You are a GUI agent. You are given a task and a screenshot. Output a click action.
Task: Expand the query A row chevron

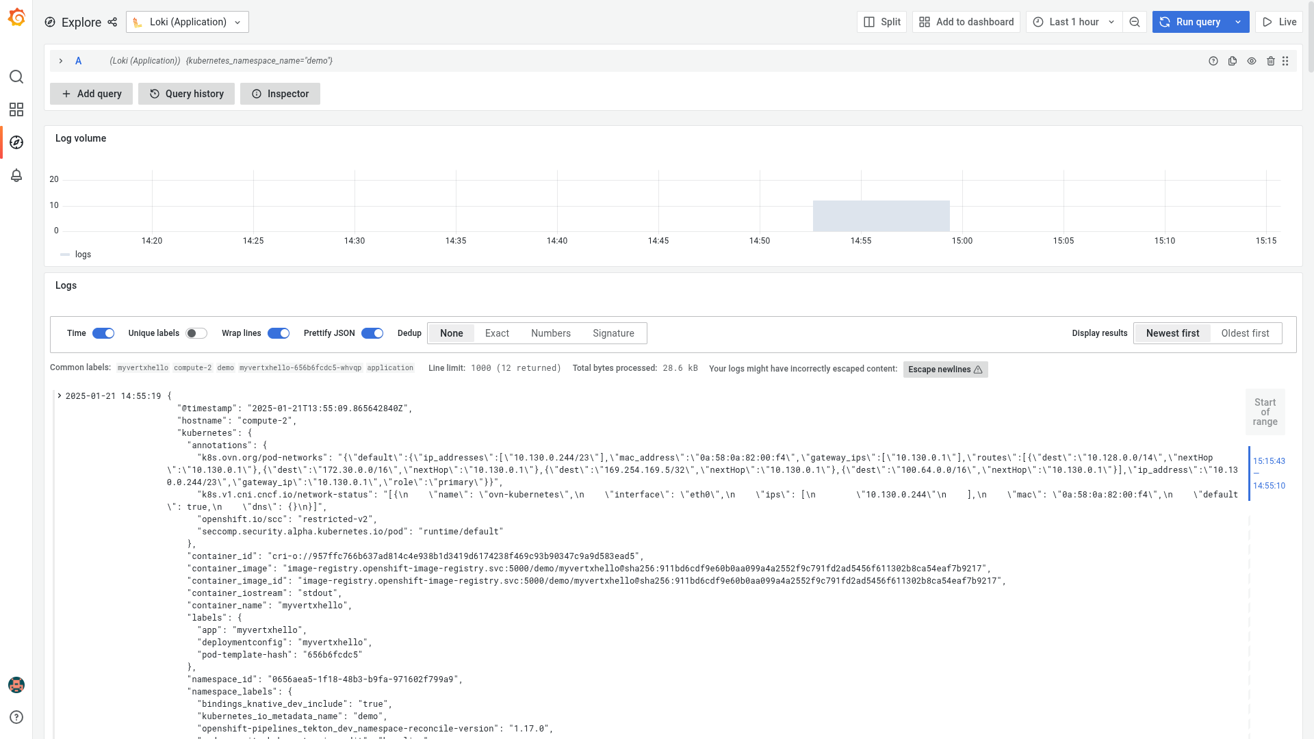tap(61, 61)
